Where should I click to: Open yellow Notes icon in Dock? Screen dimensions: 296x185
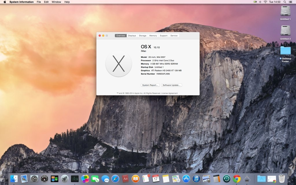coord(166,179)
